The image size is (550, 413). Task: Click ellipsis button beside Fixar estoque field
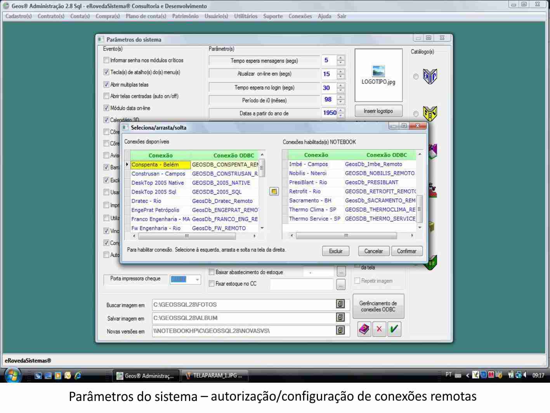pos(341,284)
